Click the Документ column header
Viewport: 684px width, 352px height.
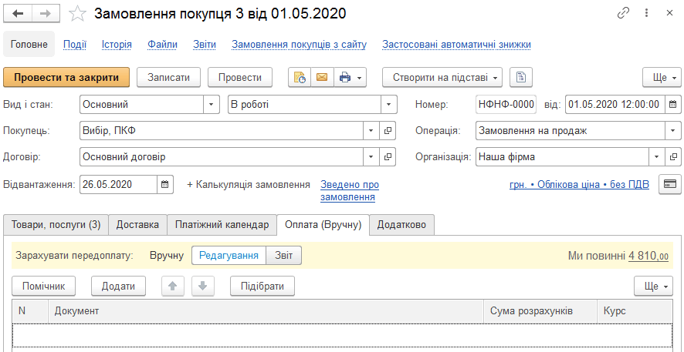pos(266,310)
